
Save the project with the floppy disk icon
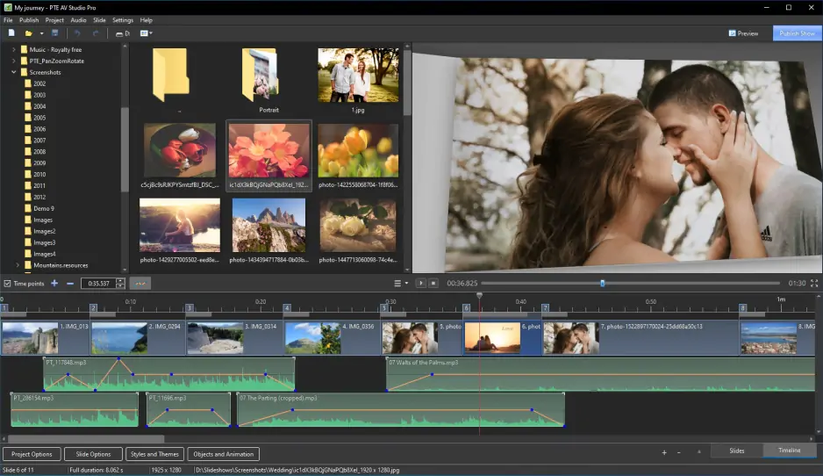[x=54, y=33]
